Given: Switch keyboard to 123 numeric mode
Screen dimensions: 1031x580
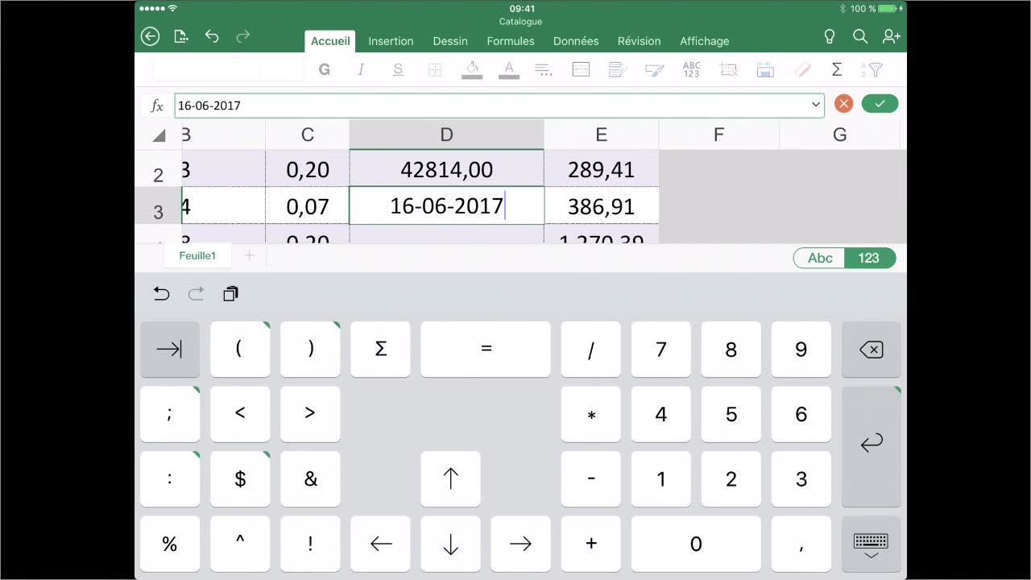Looking at the screenshot, I should [869, 258].
